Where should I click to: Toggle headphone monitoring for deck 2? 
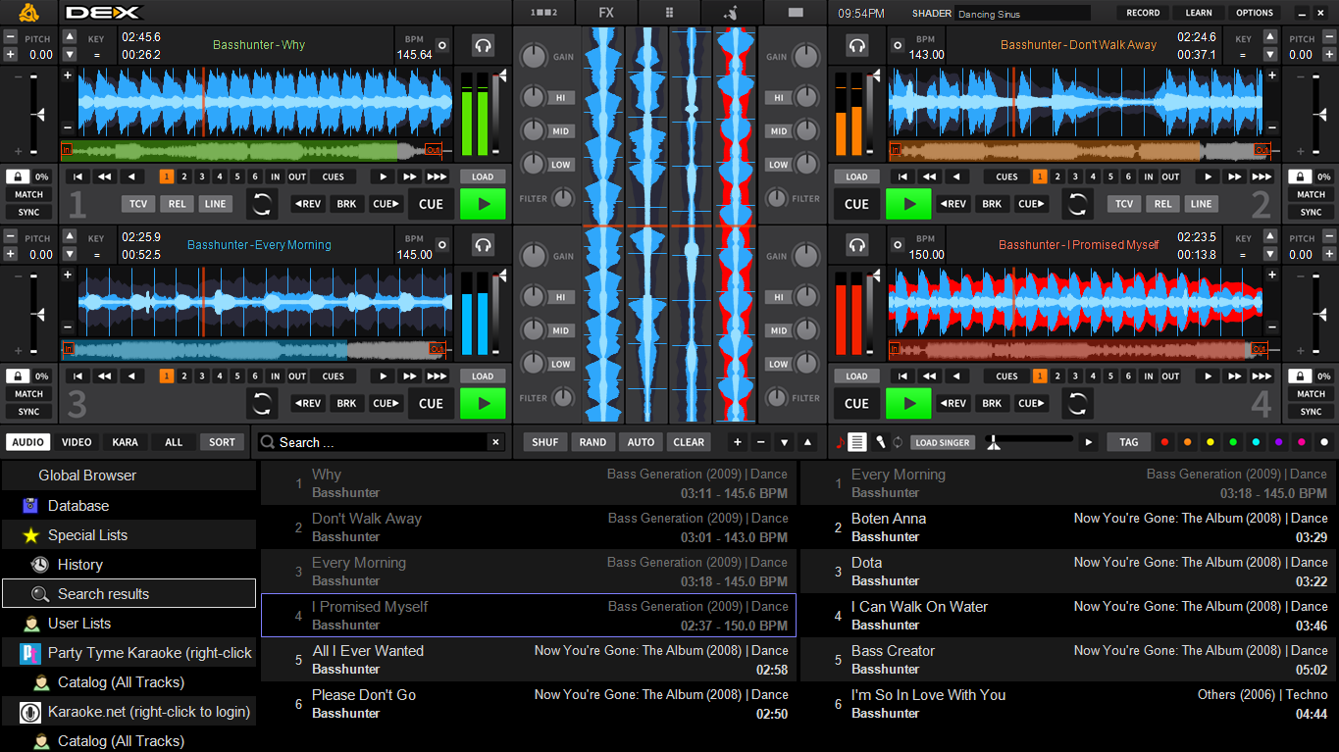click(857, 45)
